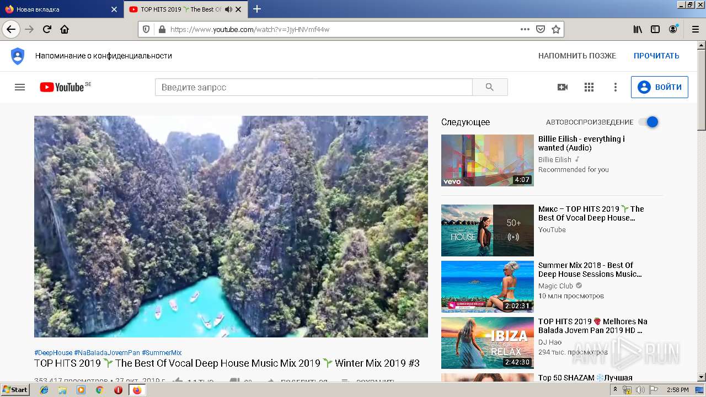Click the #NaBaladaJovemPan hashtag
This screenshot has width=706, height=397.
coord(107,353)
